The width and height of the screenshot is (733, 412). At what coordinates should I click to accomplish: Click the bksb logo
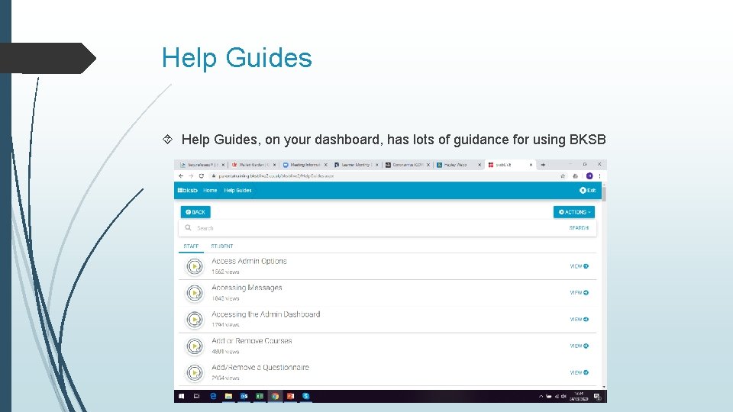tap(188, 190)
